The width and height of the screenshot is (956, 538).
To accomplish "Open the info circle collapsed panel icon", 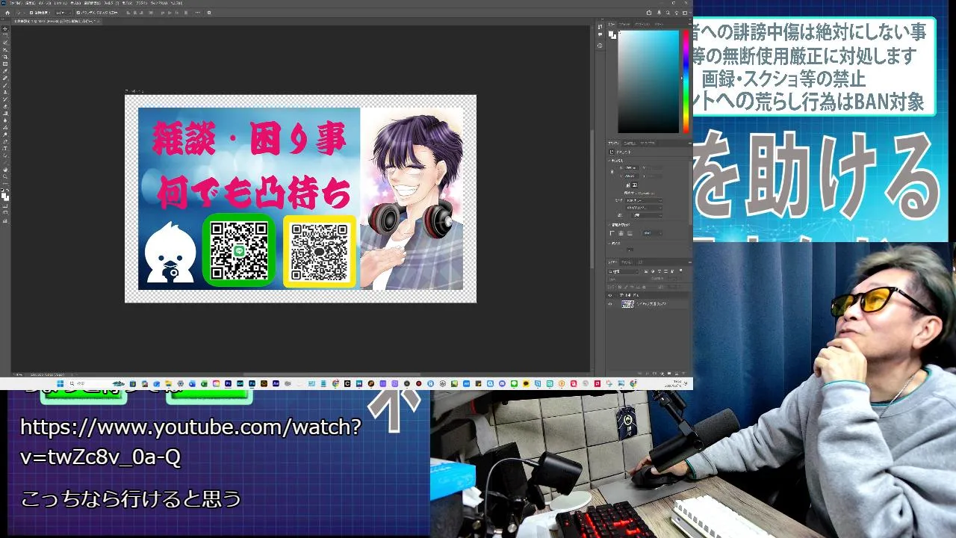I will (x=600, y=46).
